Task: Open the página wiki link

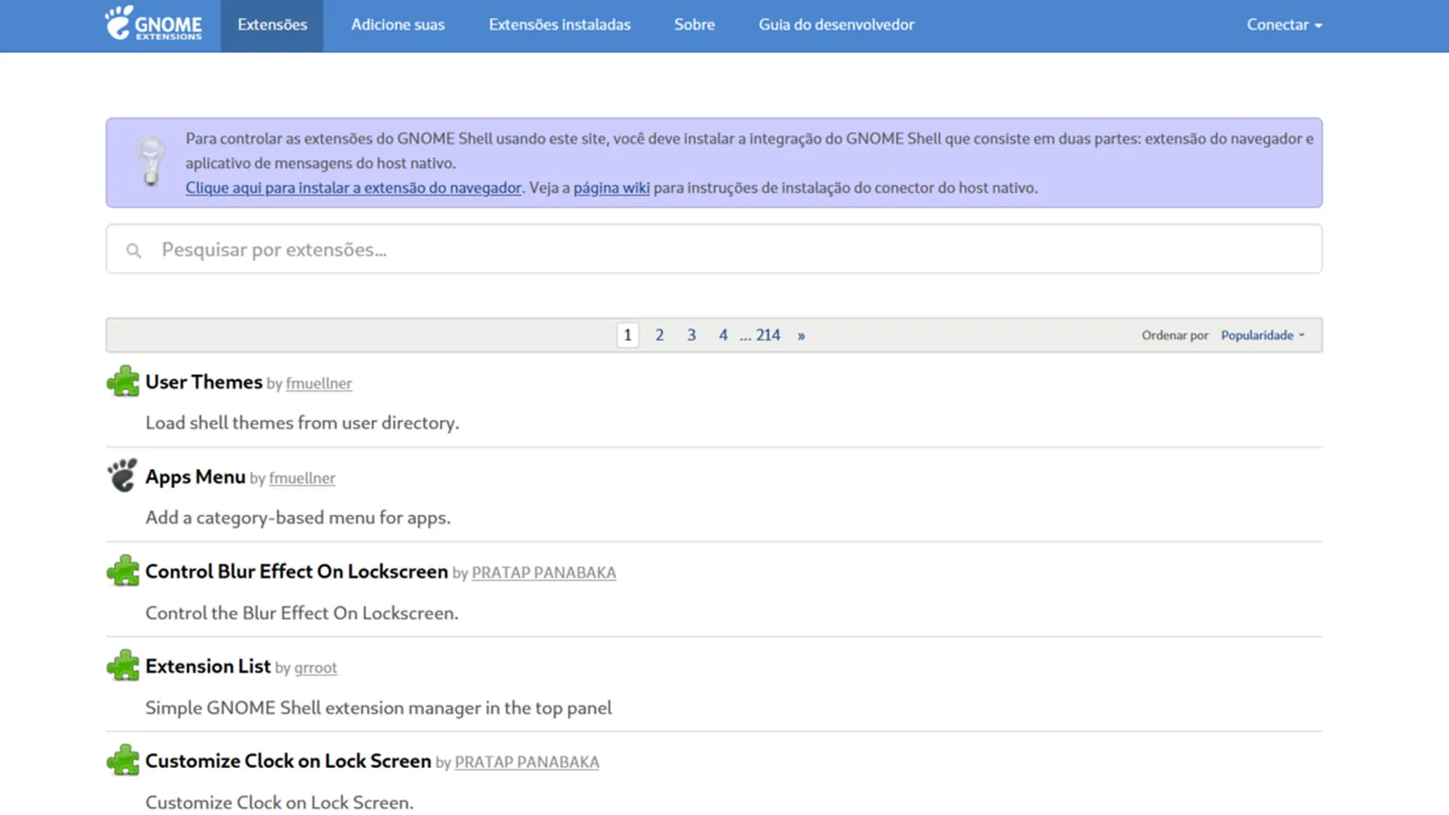Action: pos(611,187)
